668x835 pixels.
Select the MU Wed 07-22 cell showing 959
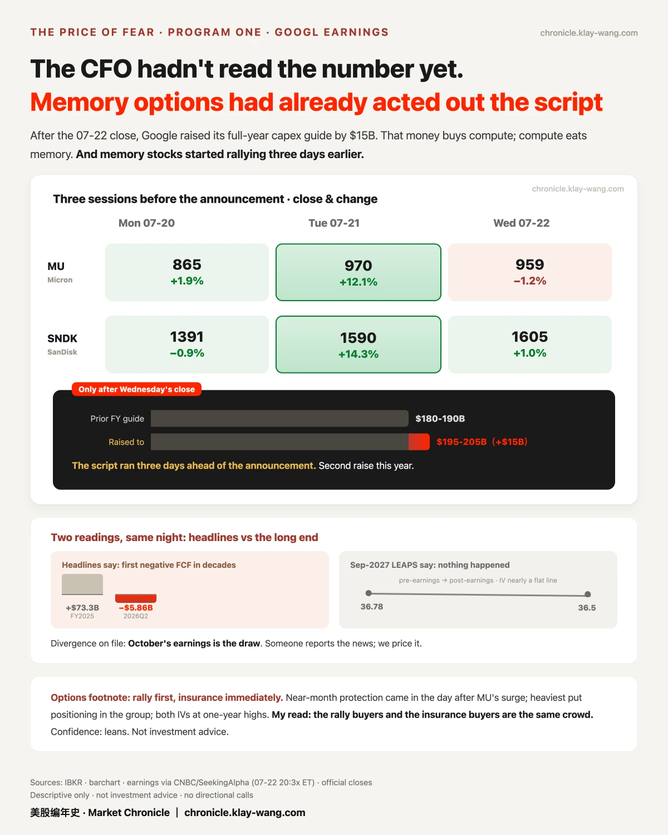[530, 272]
